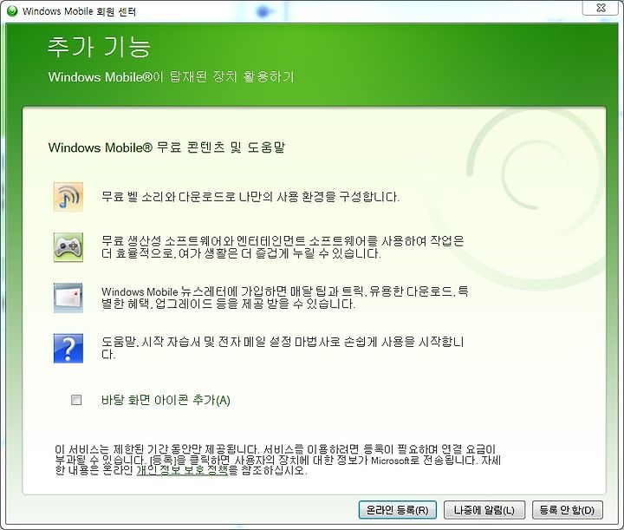Click the newsletter envelope icon
Screen dimensions: 624x530
(68, 298)
